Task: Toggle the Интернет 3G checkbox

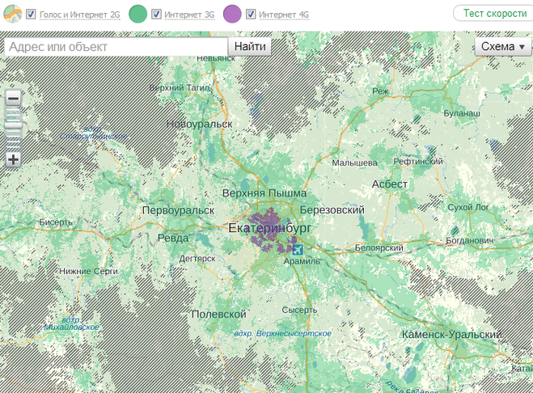Action: [156, 14]
